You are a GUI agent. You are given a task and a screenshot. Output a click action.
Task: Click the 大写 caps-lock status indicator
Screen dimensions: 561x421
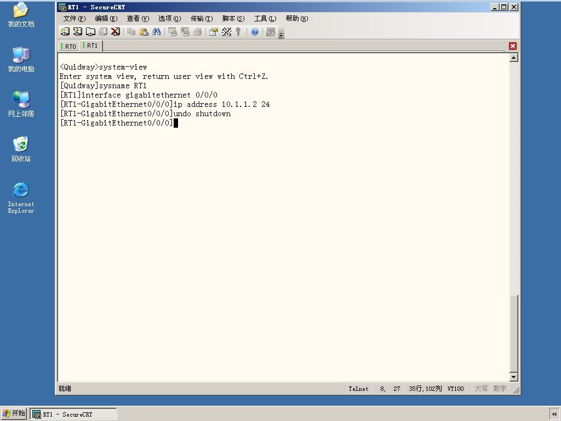tap(481, 389)
